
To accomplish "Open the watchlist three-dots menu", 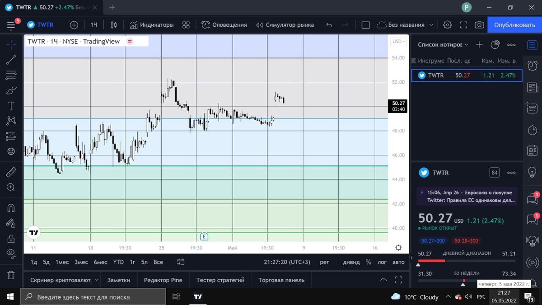I will (x=511, y=45).
